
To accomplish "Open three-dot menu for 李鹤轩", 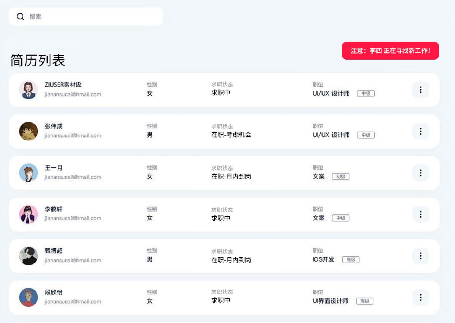I will click(x=420, y=214).
